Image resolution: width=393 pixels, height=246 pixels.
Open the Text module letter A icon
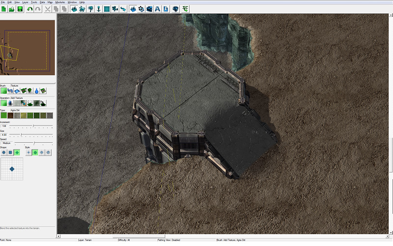158,9
